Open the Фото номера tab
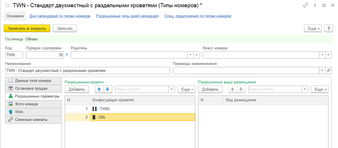 [26, 104]
